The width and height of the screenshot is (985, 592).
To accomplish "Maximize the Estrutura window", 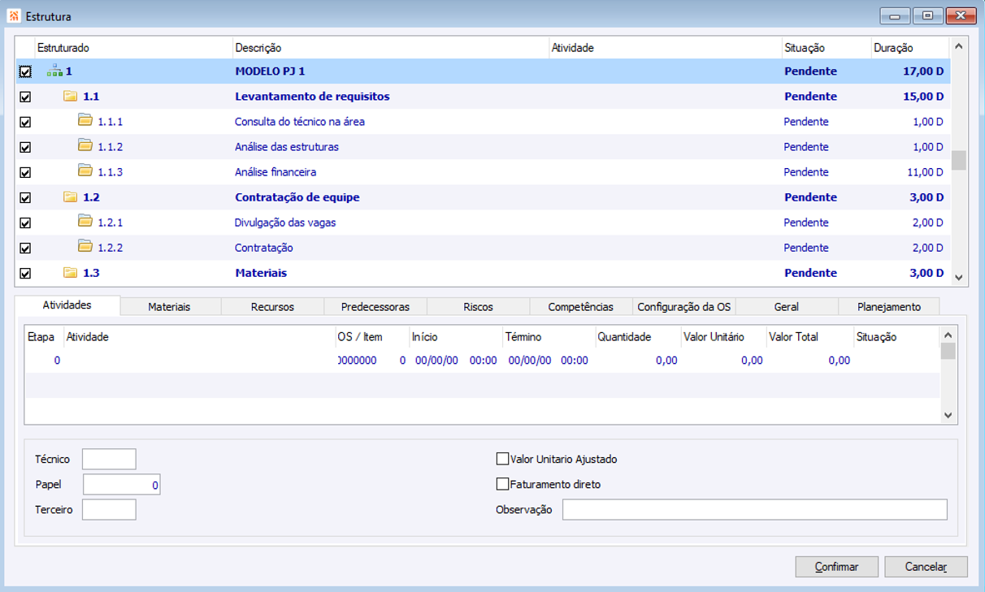I will 927,15.
